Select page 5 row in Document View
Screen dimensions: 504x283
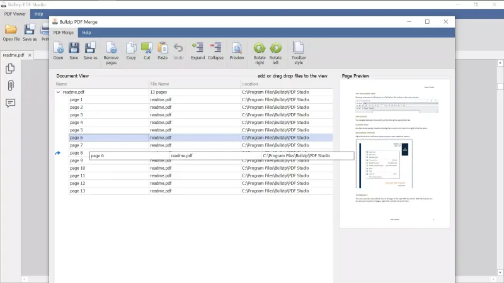click(x=201, y=130)
